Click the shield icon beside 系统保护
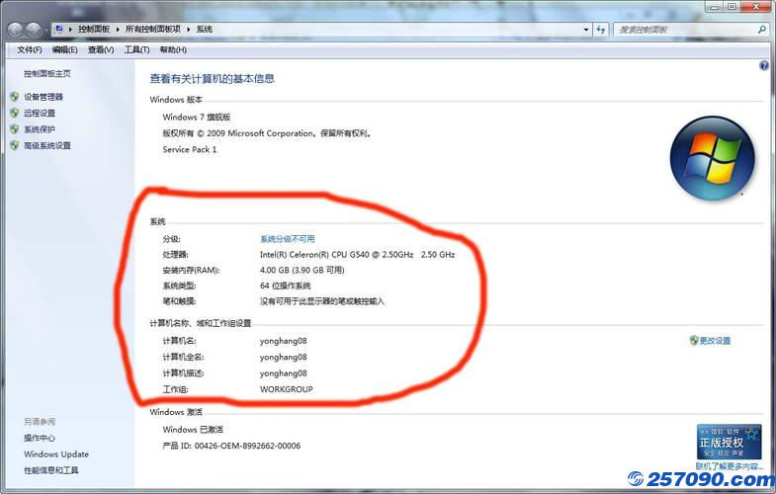The image size is (776, 494). point(15,129)
